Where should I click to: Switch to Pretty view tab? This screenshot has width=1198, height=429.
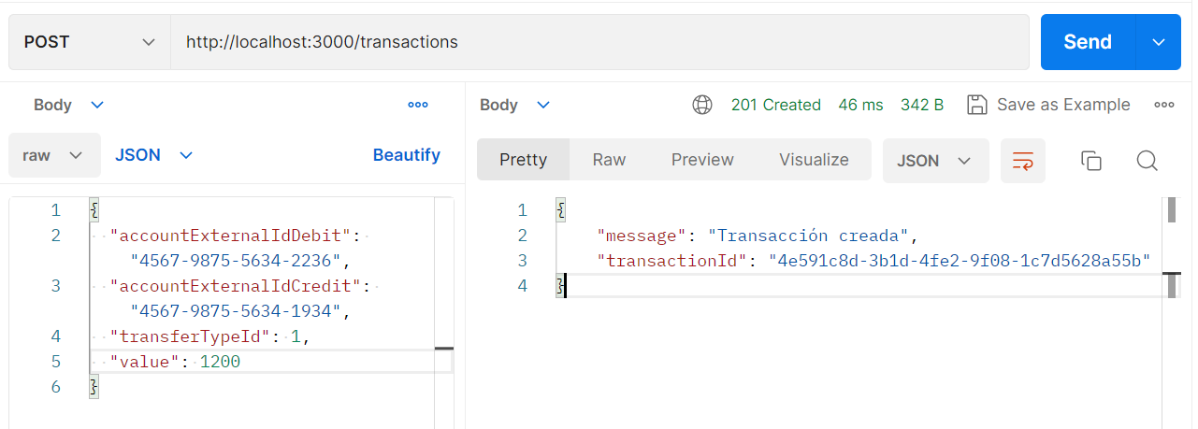click(x=523, y=160)
